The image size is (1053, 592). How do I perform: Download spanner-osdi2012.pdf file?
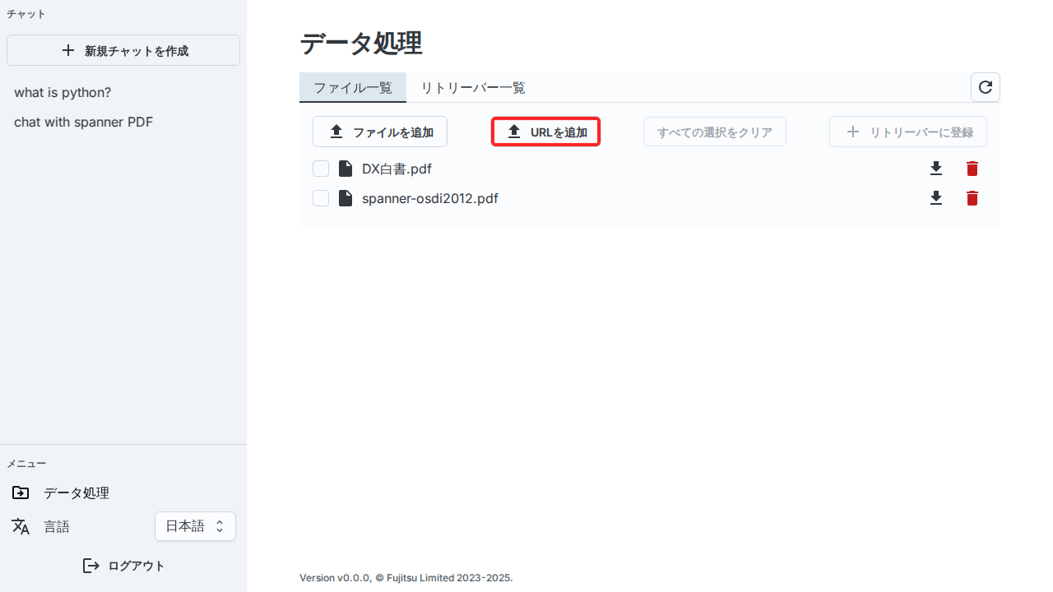pos(936,198)
